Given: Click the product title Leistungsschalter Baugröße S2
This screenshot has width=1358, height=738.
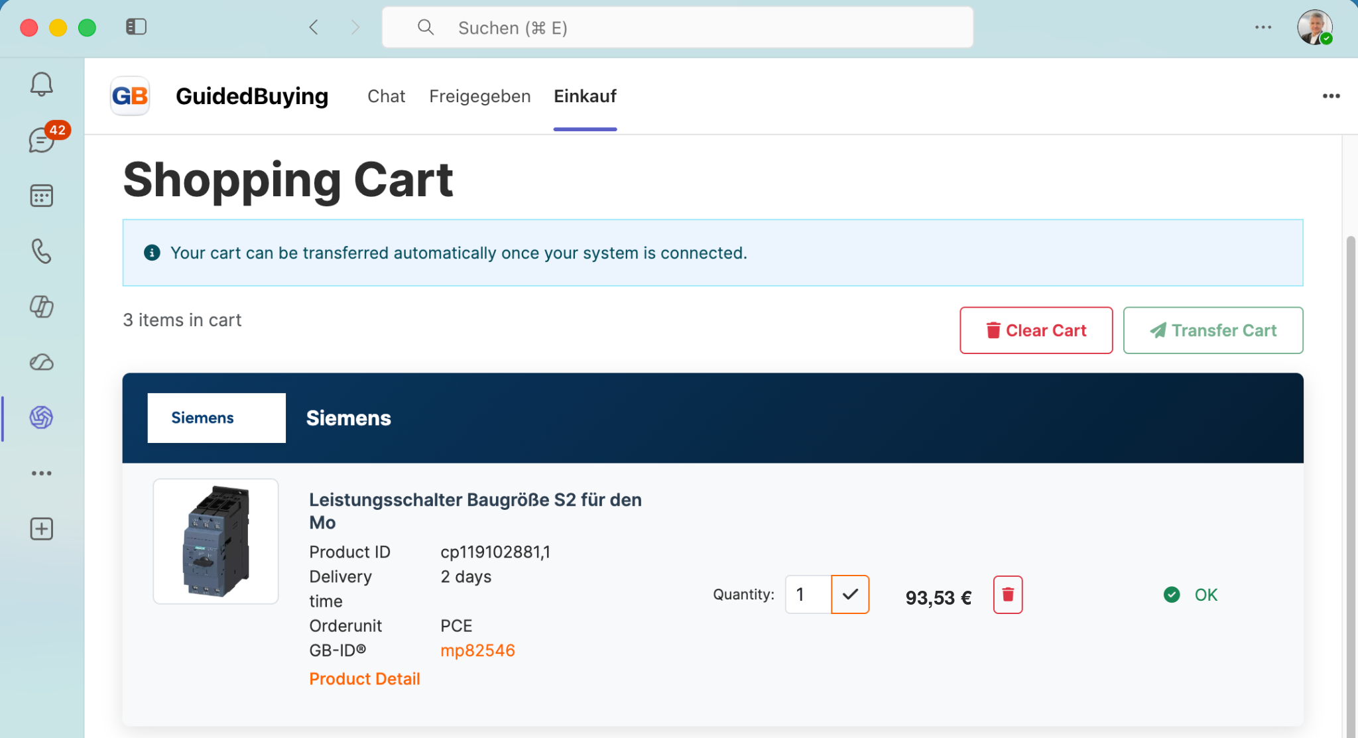Looking at the screenshot, I should pyautogui.click(x=475, y=511).
